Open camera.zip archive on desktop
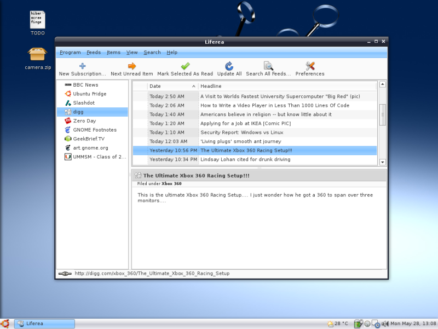 (x=38, y=58)
